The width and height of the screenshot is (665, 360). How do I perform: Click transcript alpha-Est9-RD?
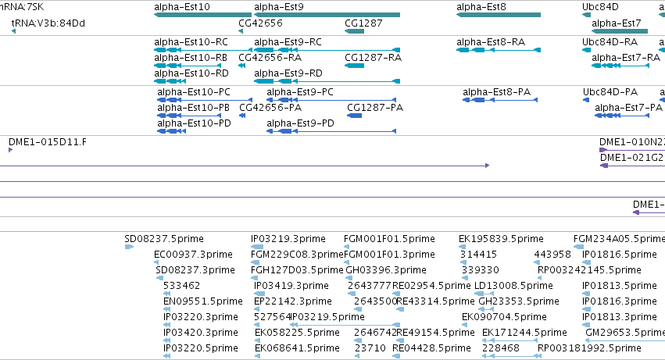coord(288,73)
